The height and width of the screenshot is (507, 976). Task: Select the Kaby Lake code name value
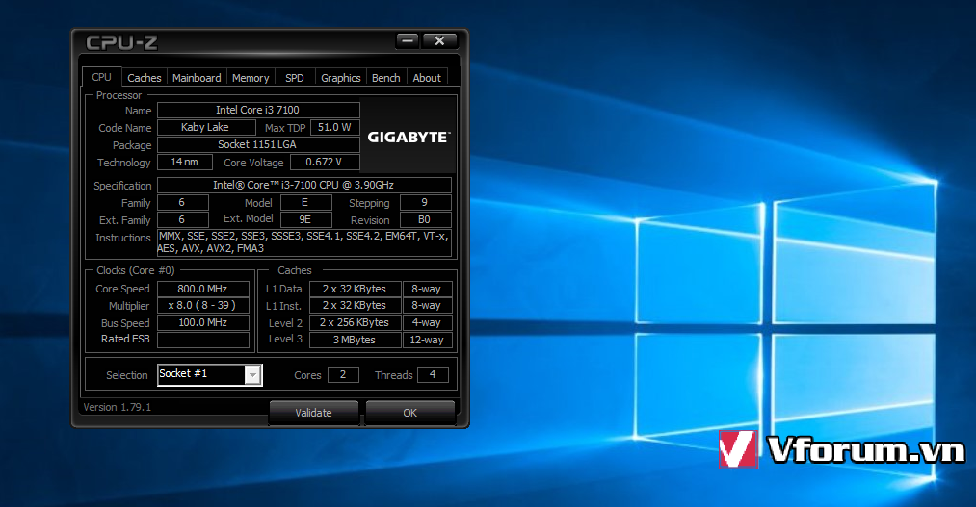tap(206, 127)
